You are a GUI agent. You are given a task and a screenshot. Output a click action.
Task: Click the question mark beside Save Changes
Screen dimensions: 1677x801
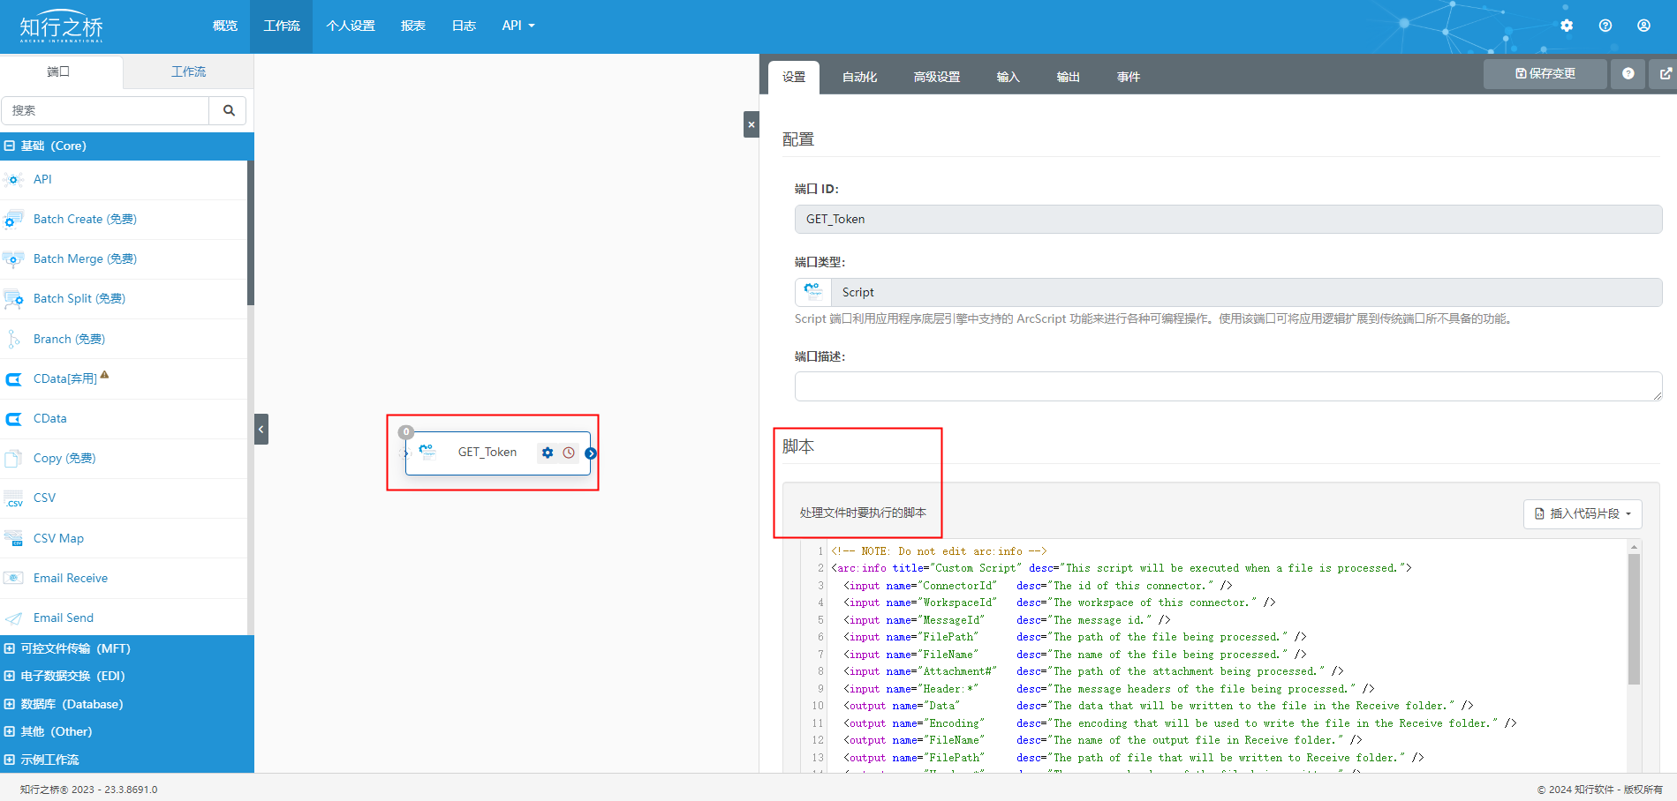[1628, 74]
